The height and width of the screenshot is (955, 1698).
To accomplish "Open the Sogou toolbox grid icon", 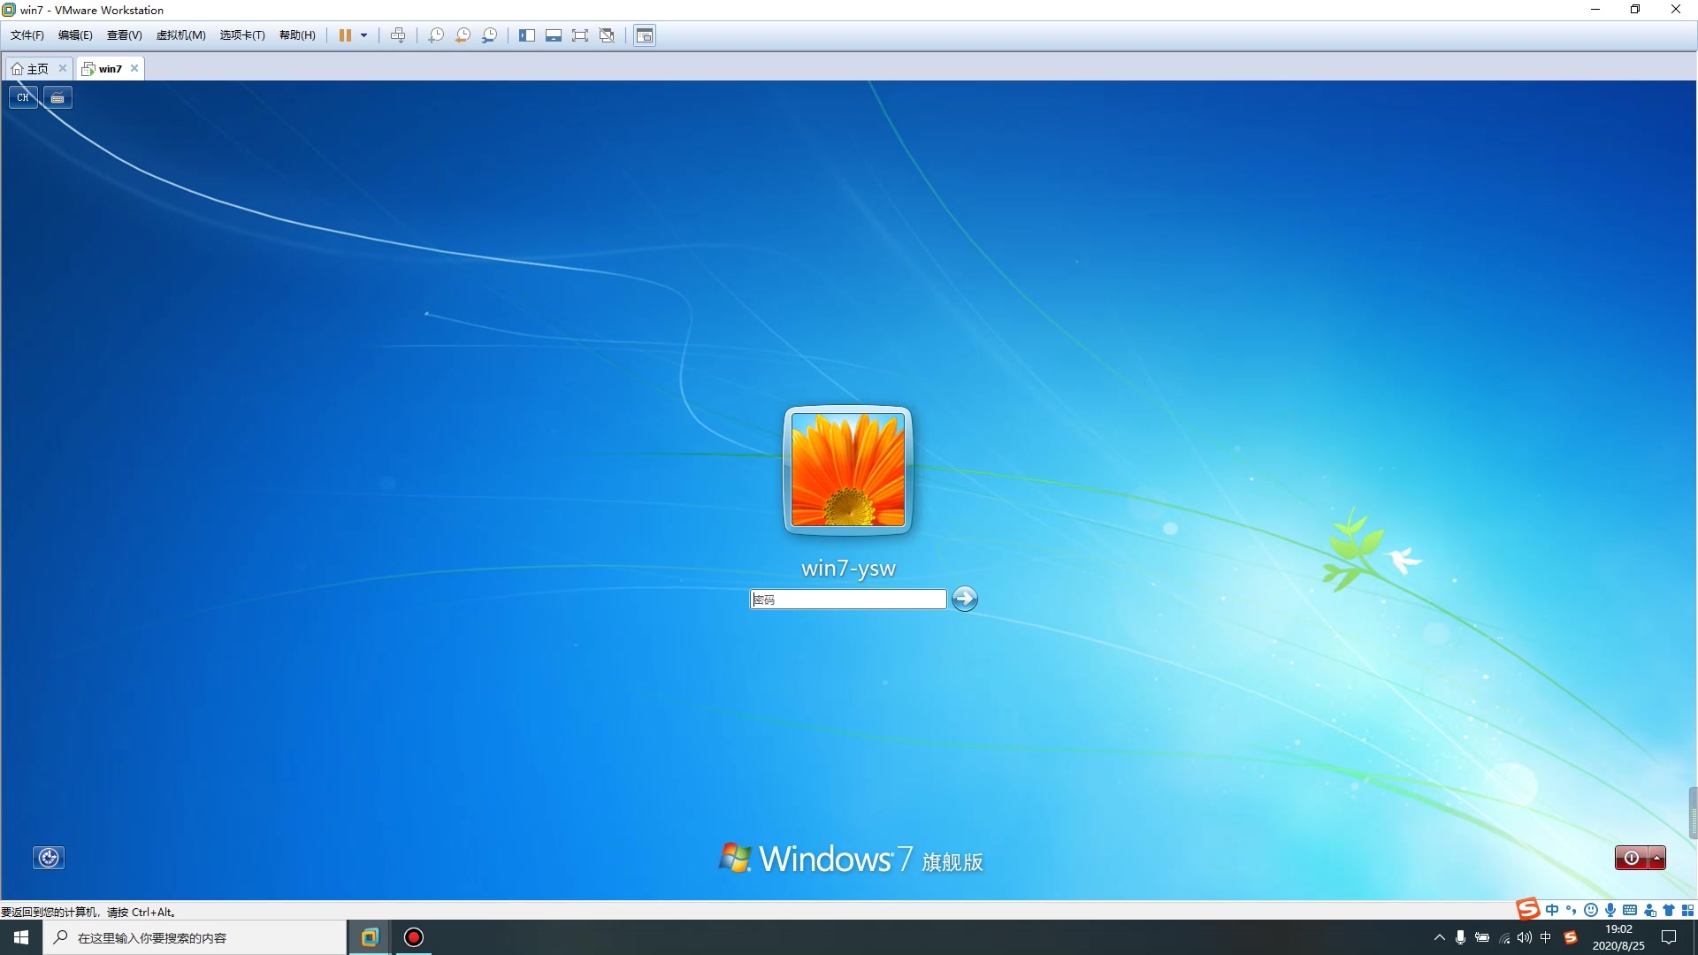I will (1687, 910).
